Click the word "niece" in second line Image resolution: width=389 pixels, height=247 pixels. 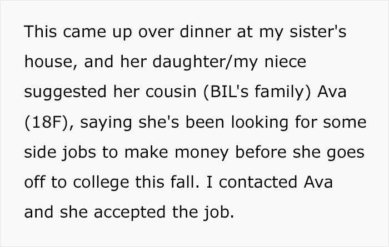(x=285, y=62)
